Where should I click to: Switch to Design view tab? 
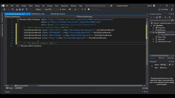(x=10, y=88)
